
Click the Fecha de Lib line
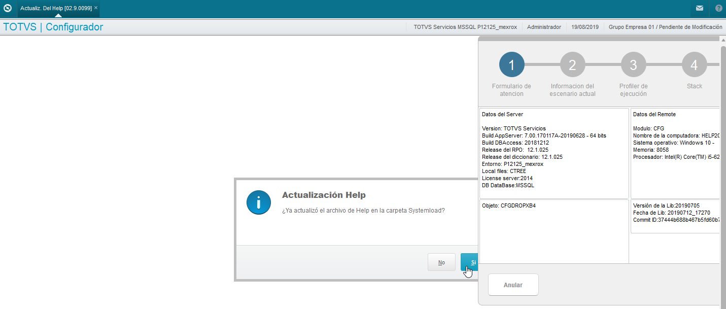point(671,213)
